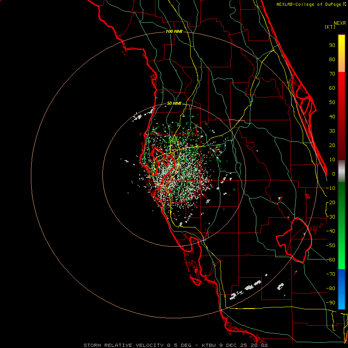Click the [KT] units label
The height and width of the screenshot is (348, 348).
330,27
